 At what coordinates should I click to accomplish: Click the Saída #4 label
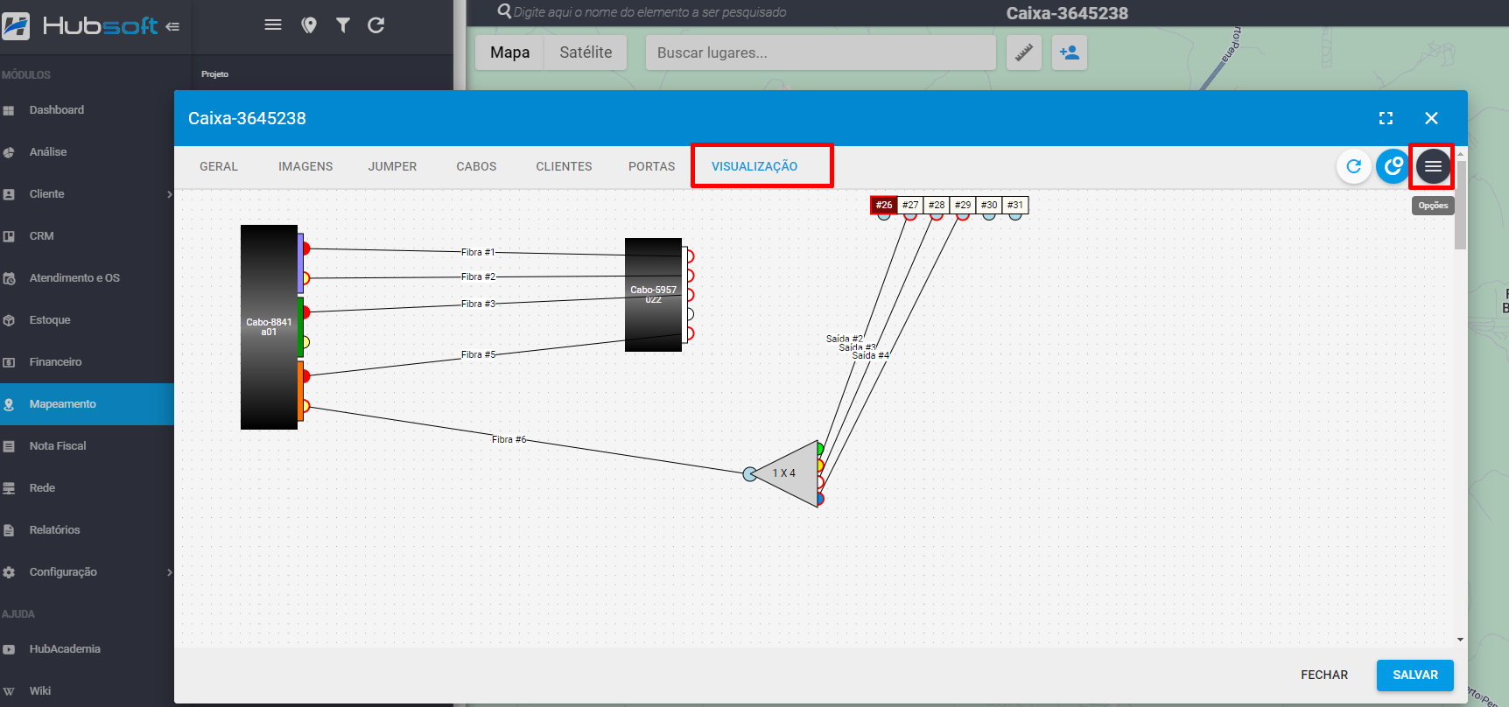point(870,355)
